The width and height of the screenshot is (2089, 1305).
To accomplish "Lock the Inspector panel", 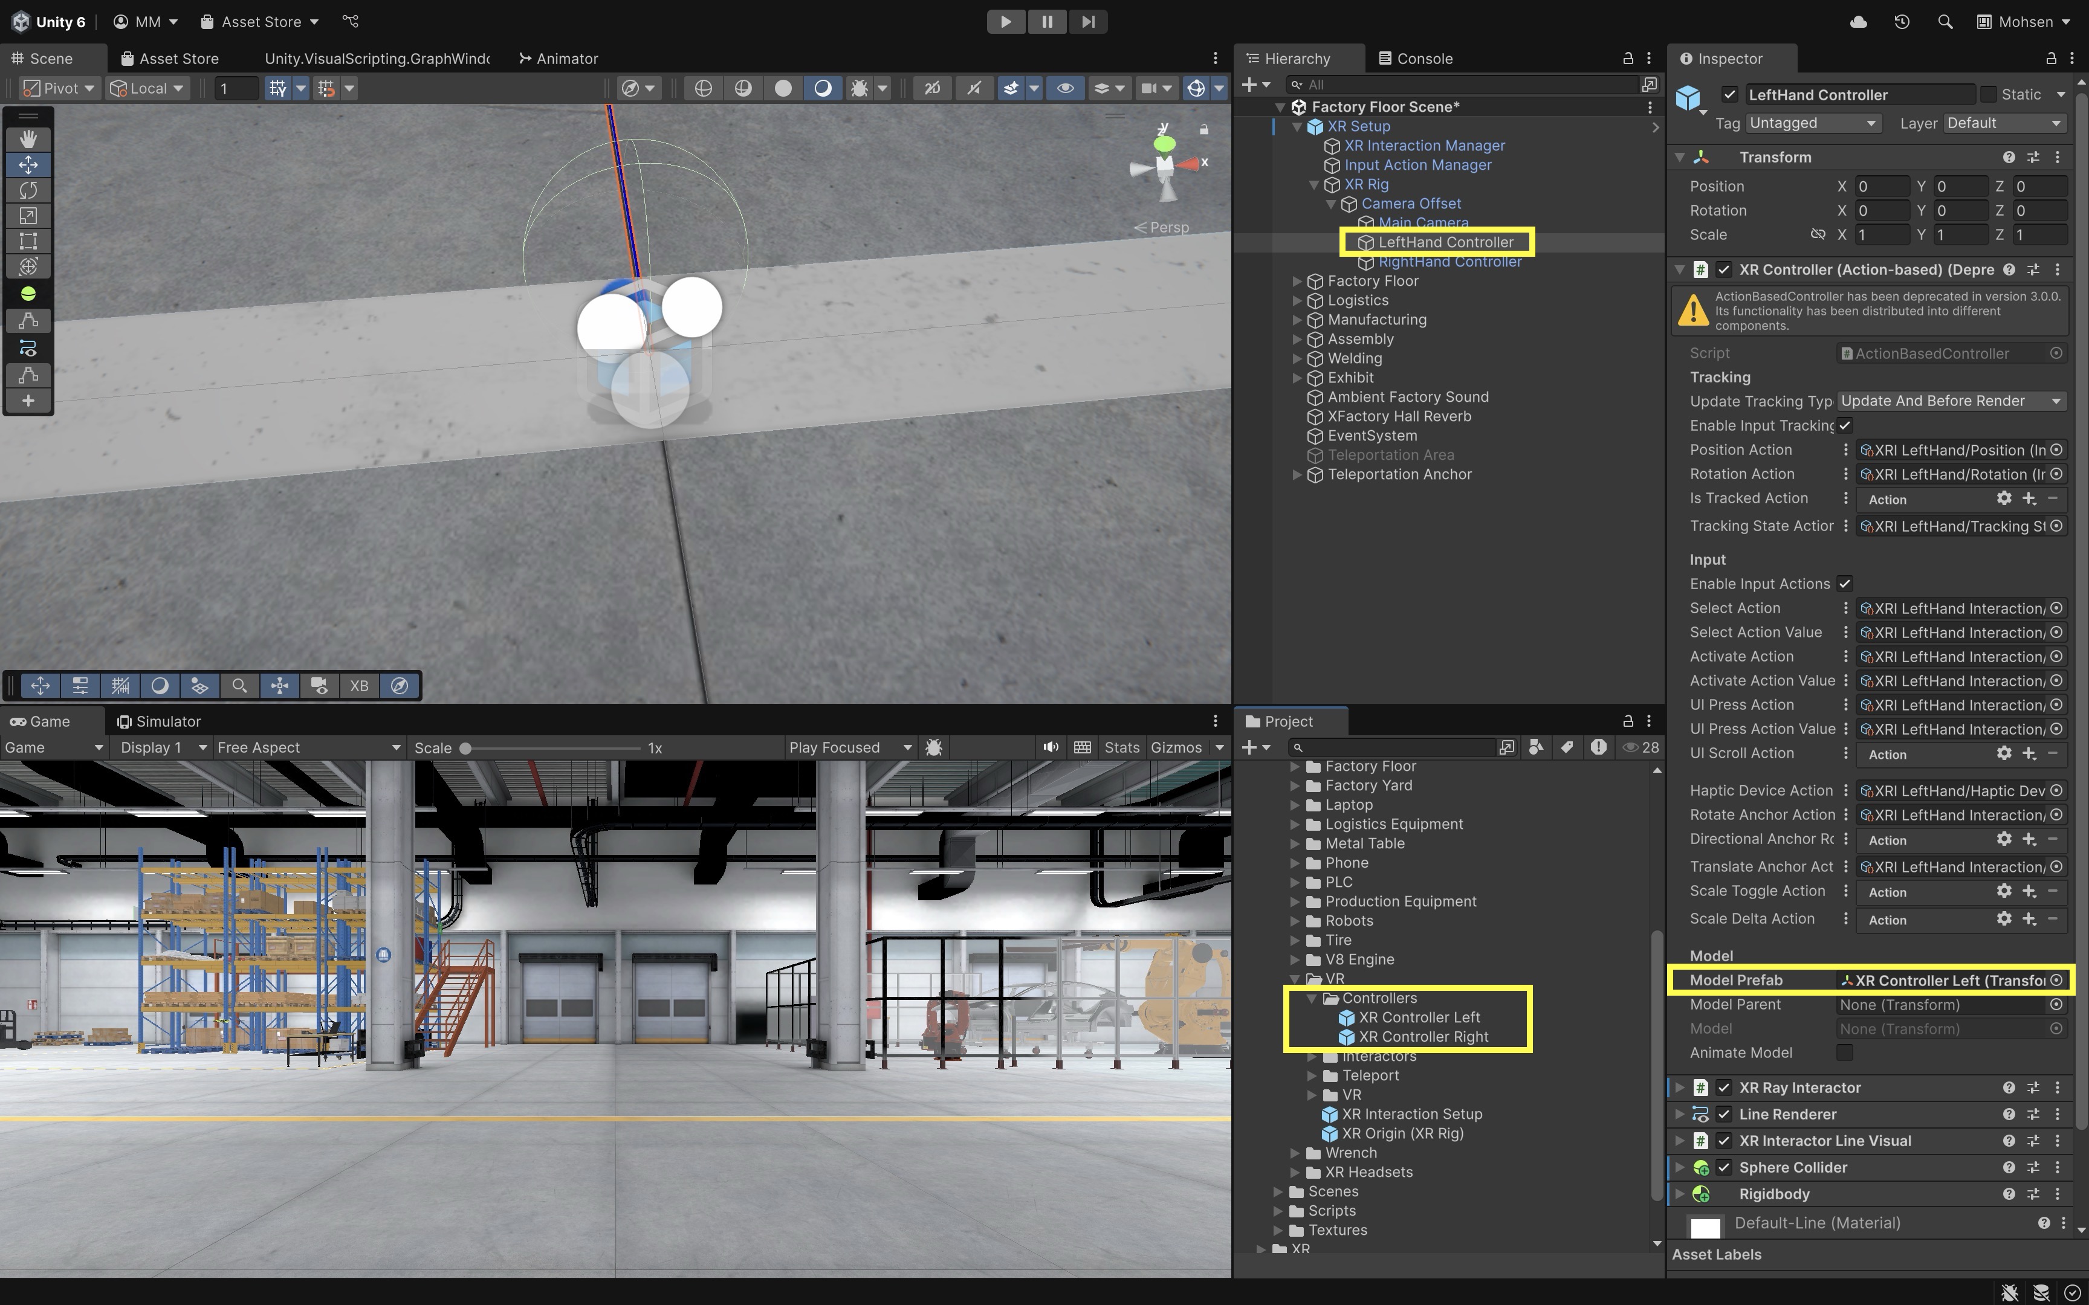I will (x=2051, y=59).
